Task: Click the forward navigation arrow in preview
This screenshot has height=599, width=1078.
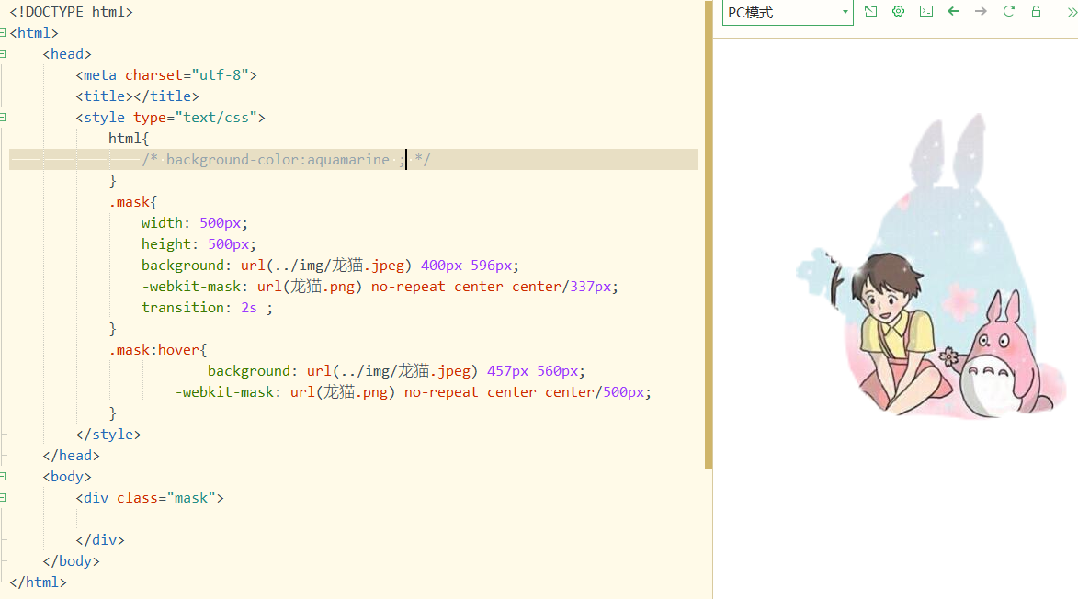Action: (981, 12)
